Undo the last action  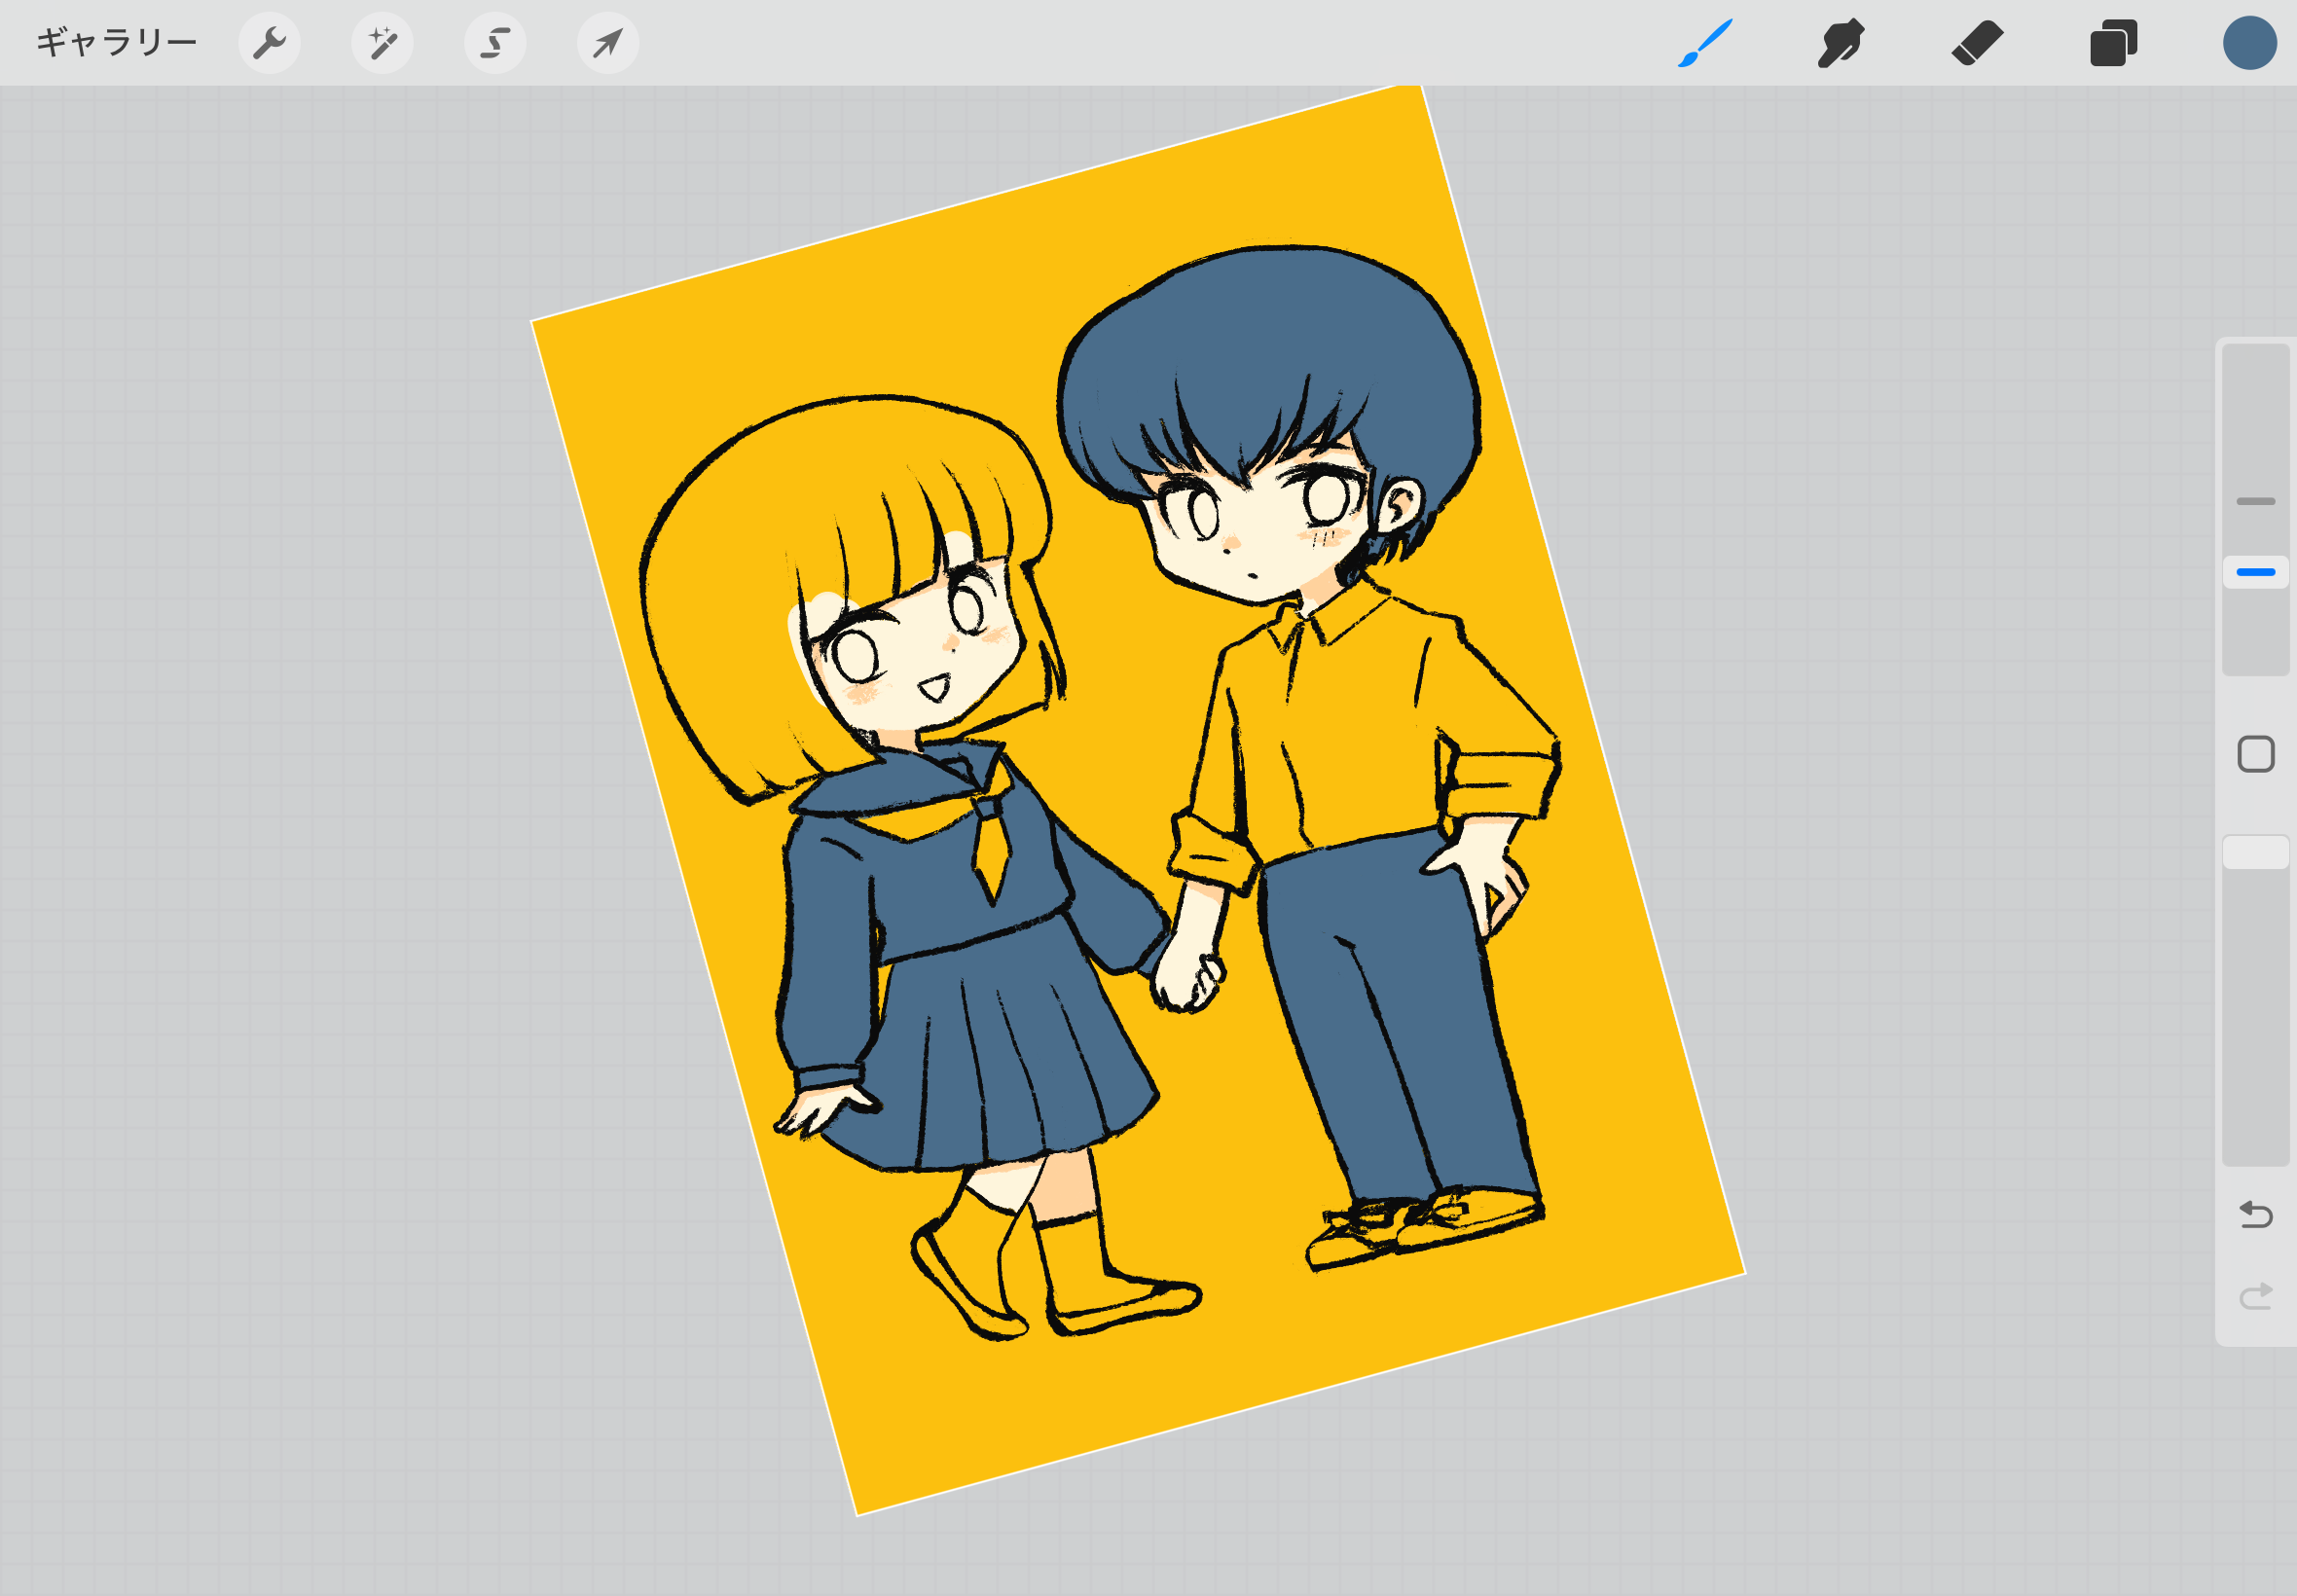point(2255,1215)
